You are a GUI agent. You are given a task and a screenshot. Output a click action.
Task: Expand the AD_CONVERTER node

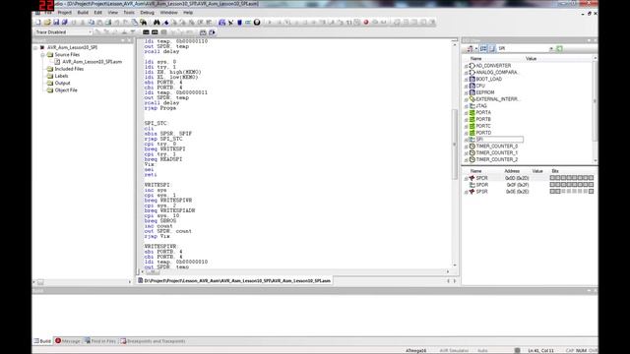pos(466,66)
